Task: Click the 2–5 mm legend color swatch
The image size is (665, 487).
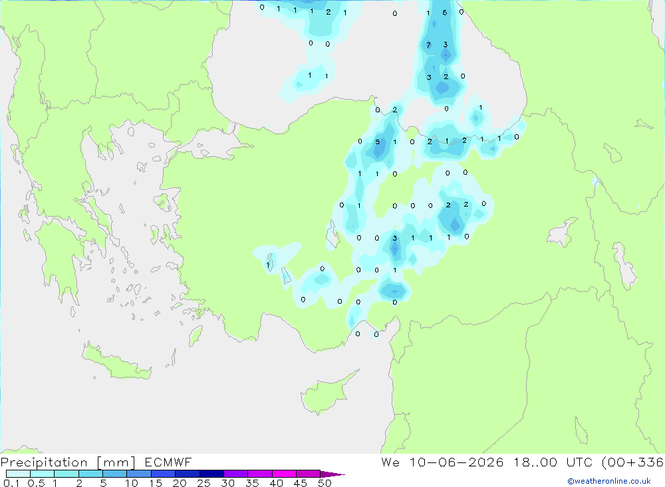Action: point(90,474)
